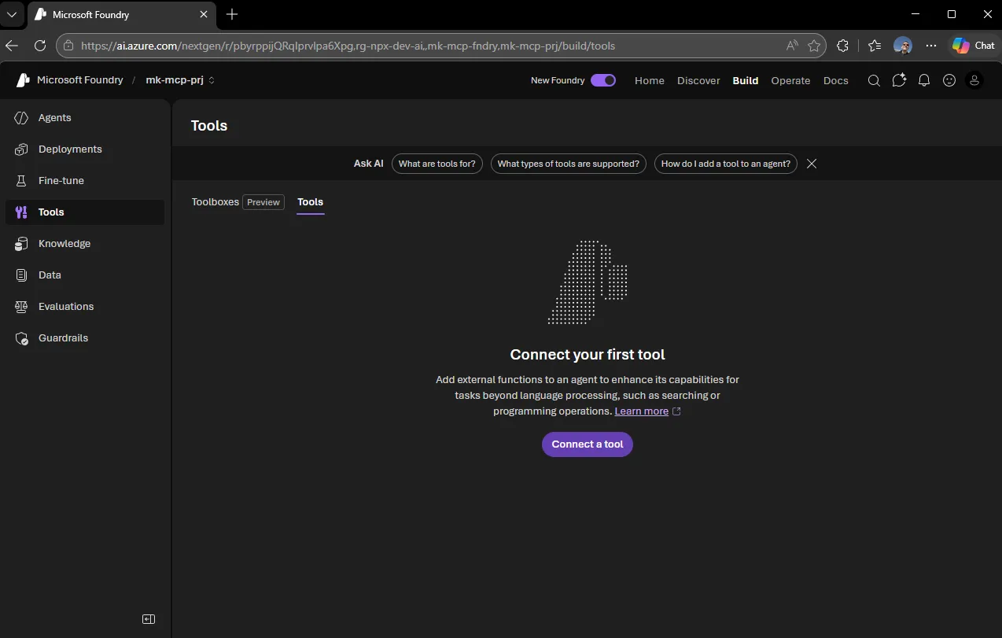The height and width of the screenshot is (638, 1002).
Task: Add this page to favorites star icon
Action: coord(814,46)
